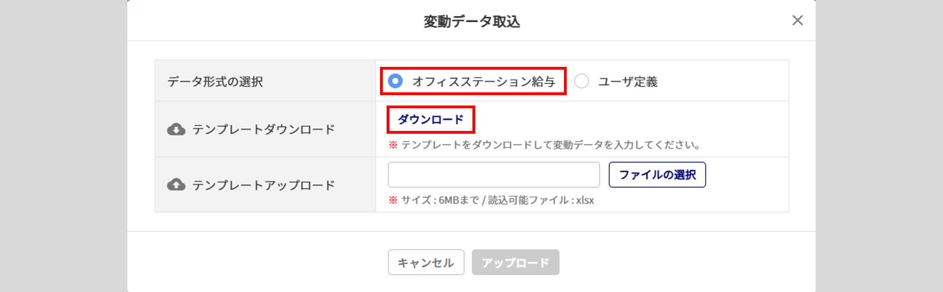The height and width of the screenshot is (292, 943).
Task: Click the テンプレートダウンロード label text
Action: coord(264,129)
